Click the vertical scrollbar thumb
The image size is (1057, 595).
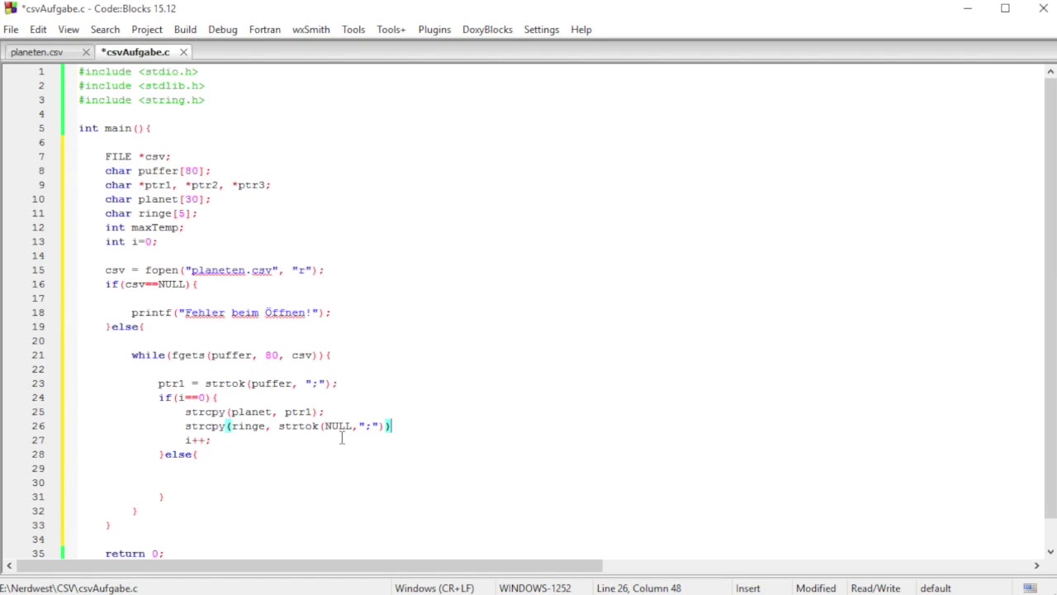coord(1050,299)
